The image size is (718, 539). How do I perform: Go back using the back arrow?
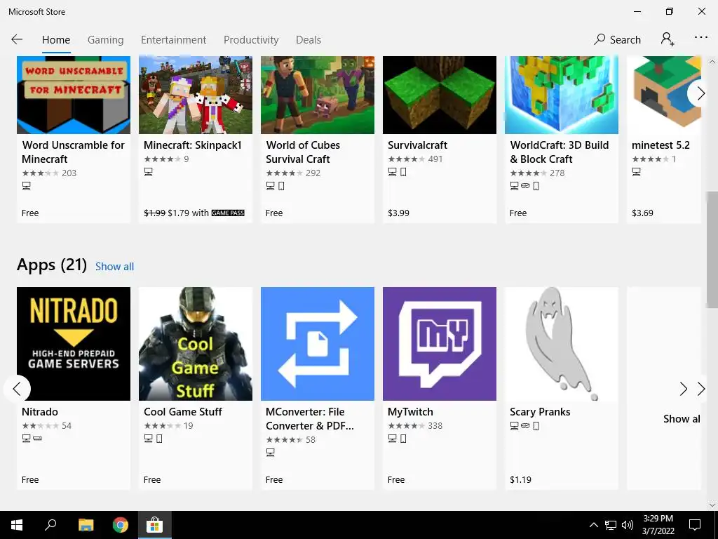17,39
